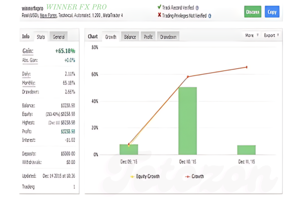
Task: Click the green Track Record Verified checkmark icon
Action: (x=160, y=8)
